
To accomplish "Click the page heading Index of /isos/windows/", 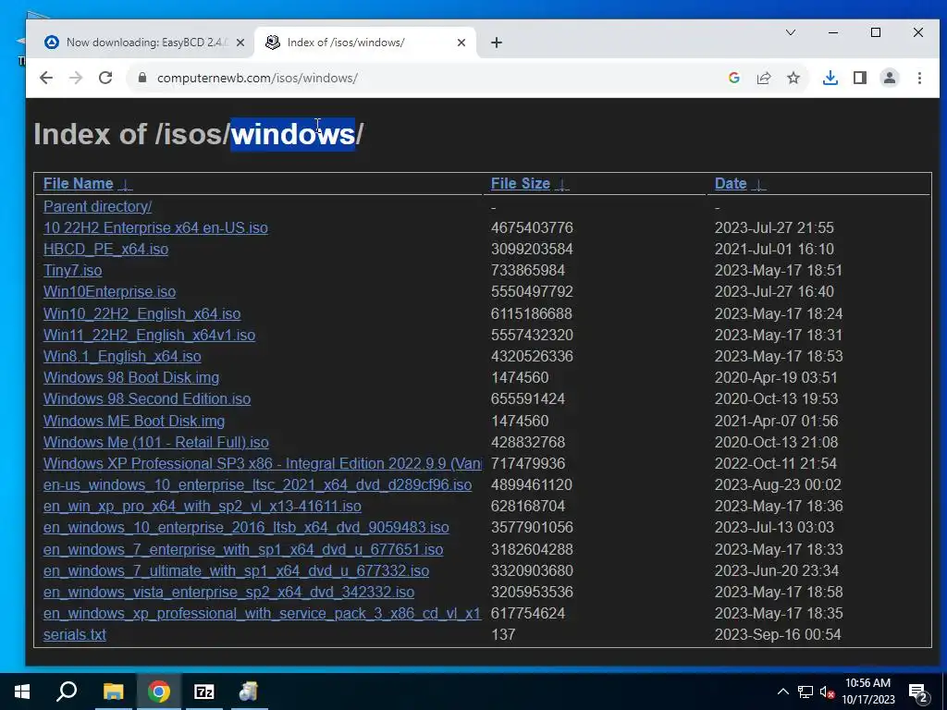I will (198, 133).
